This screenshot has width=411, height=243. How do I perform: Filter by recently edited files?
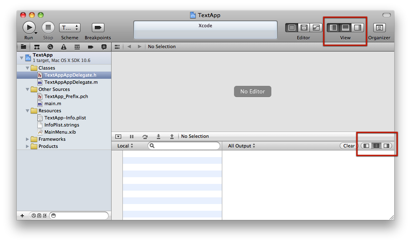pos(34,216)
